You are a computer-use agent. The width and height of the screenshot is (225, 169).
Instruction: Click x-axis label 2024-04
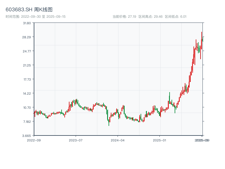tap(118, 140)
